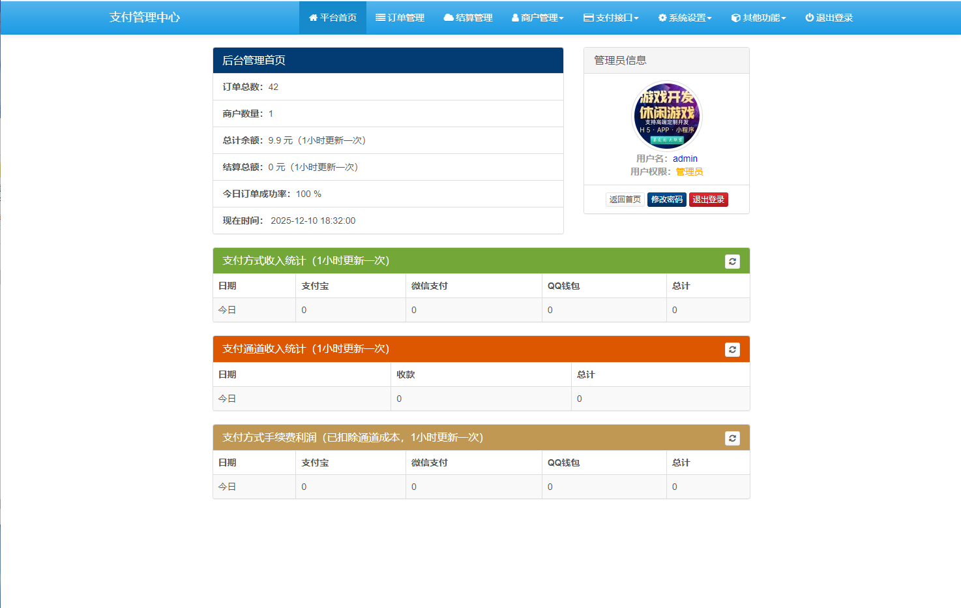This screenshot has height=608, width=961.
Task: Switch to the 订单管理 menu item
Action: pos(398,18)
